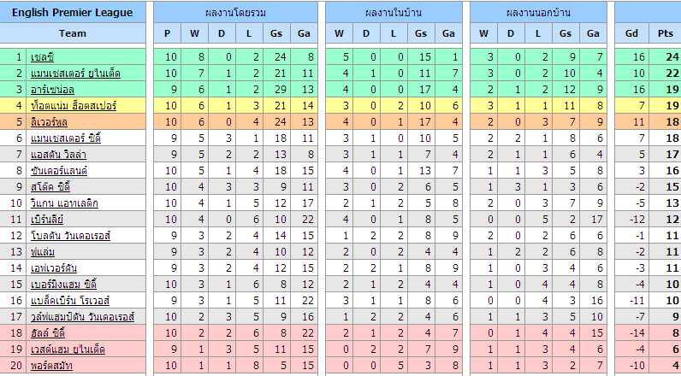Select the เบิร์นลี่ย์ team link
This screenshot has height=376, width=681.
pyautogui.click(x=47, y=219)
